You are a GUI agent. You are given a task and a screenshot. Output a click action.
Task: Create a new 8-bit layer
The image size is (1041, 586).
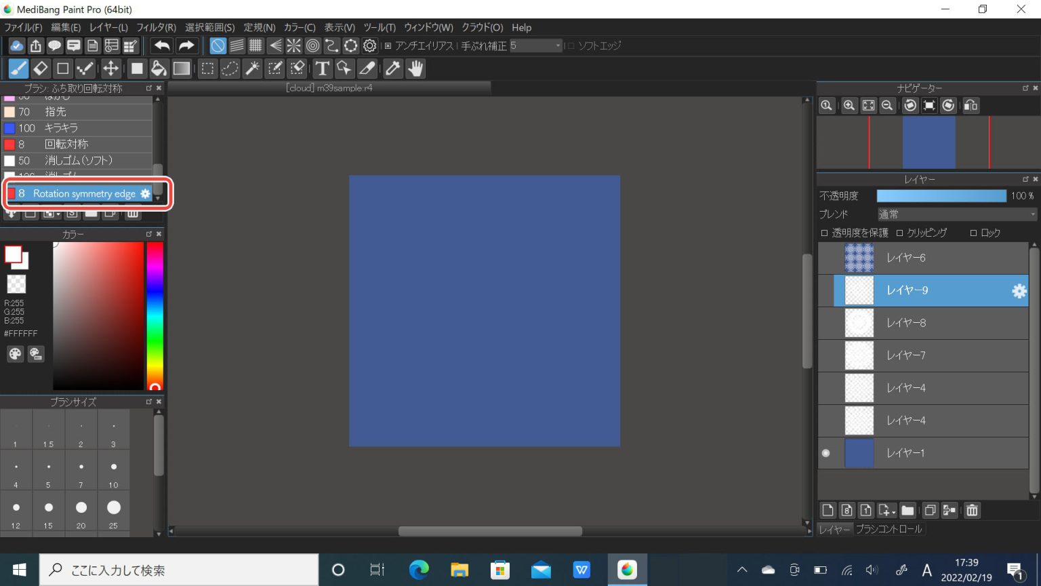coord(846,510)
